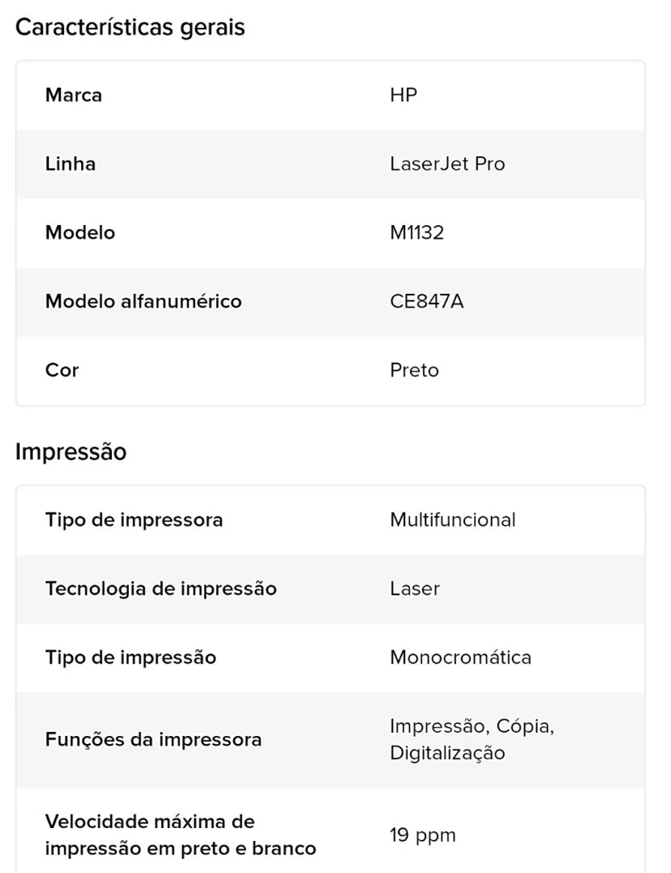The image size is (671, 873).
Task: Select the Modelo row label
Action: (x=80, y=233)
